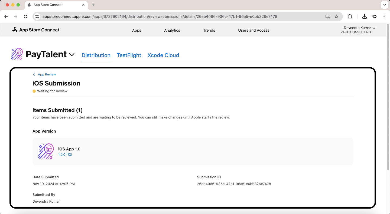Image resolution: width=390 pixels, height=214 pixels.
Task: Click the VAHE CONSULTING team name
Action: (356, 32)
